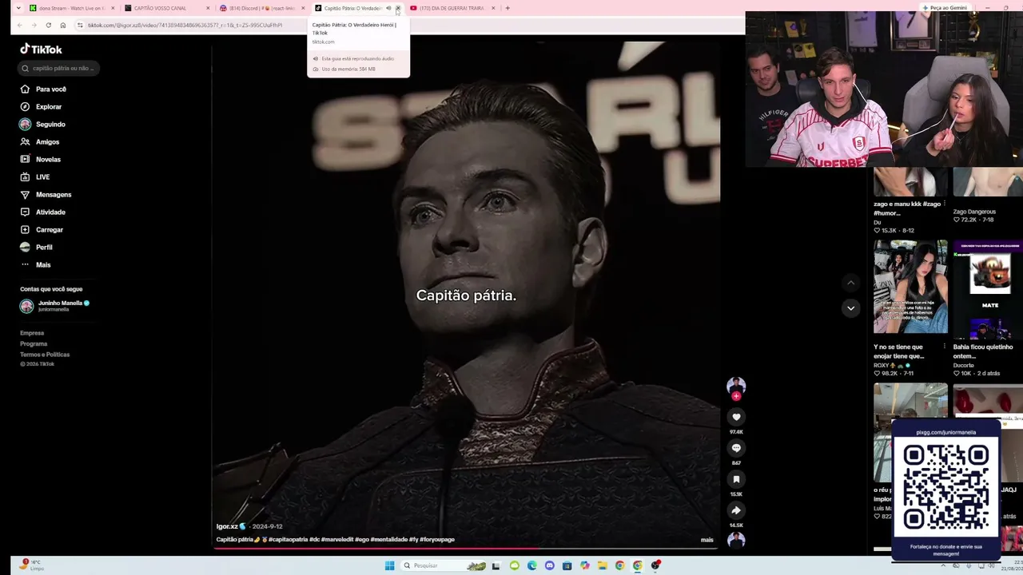Expand Termos e Políticas footer section
1023x575 pixels.
click(45, 355)
